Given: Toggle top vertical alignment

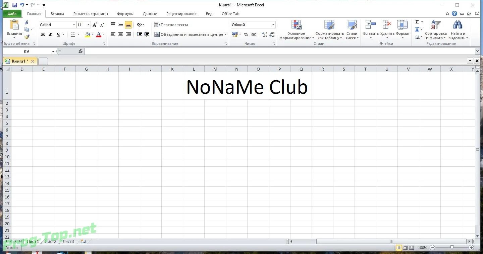Looking at the screenshot, I should coord(113,25).
